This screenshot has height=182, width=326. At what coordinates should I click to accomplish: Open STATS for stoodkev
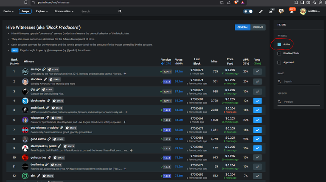click(55, 79)
